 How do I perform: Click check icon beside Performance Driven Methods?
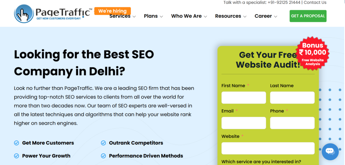pos(103,156)
